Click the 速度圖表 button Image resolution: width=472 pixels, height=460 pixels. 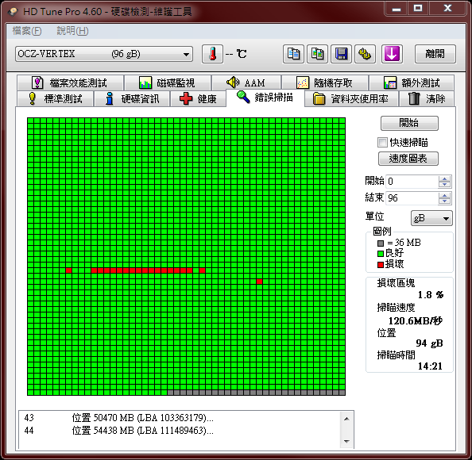408,159
